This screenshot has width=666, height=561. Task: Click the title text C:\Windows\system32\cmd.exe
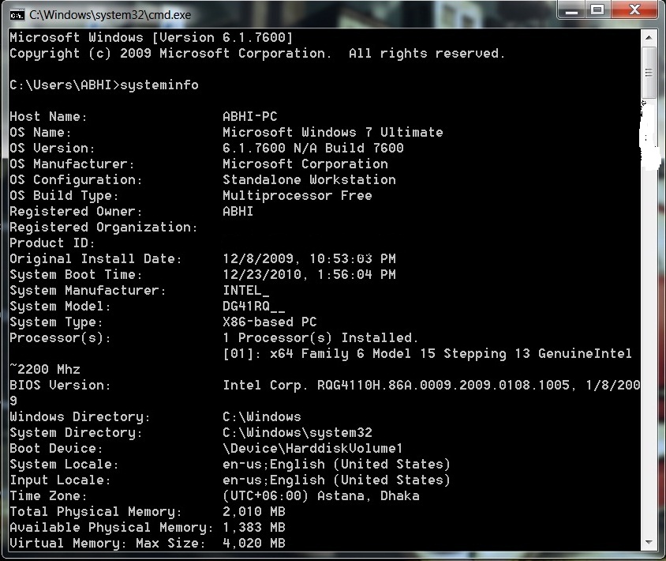[110, 15]
